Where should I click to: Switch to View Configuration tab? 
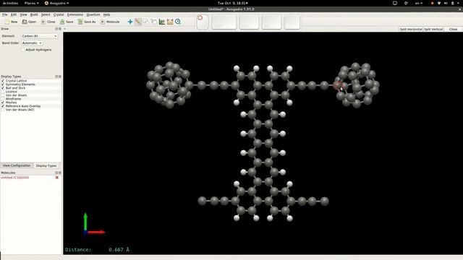pos(17,165)
